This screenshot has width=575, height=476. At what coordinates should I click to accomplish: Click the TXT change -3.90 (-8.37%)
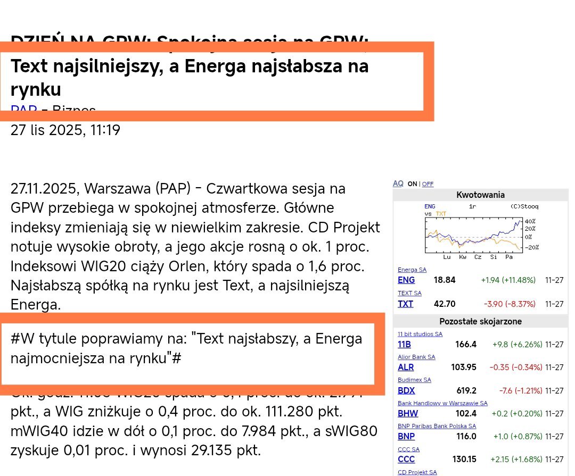click(510, 304)
